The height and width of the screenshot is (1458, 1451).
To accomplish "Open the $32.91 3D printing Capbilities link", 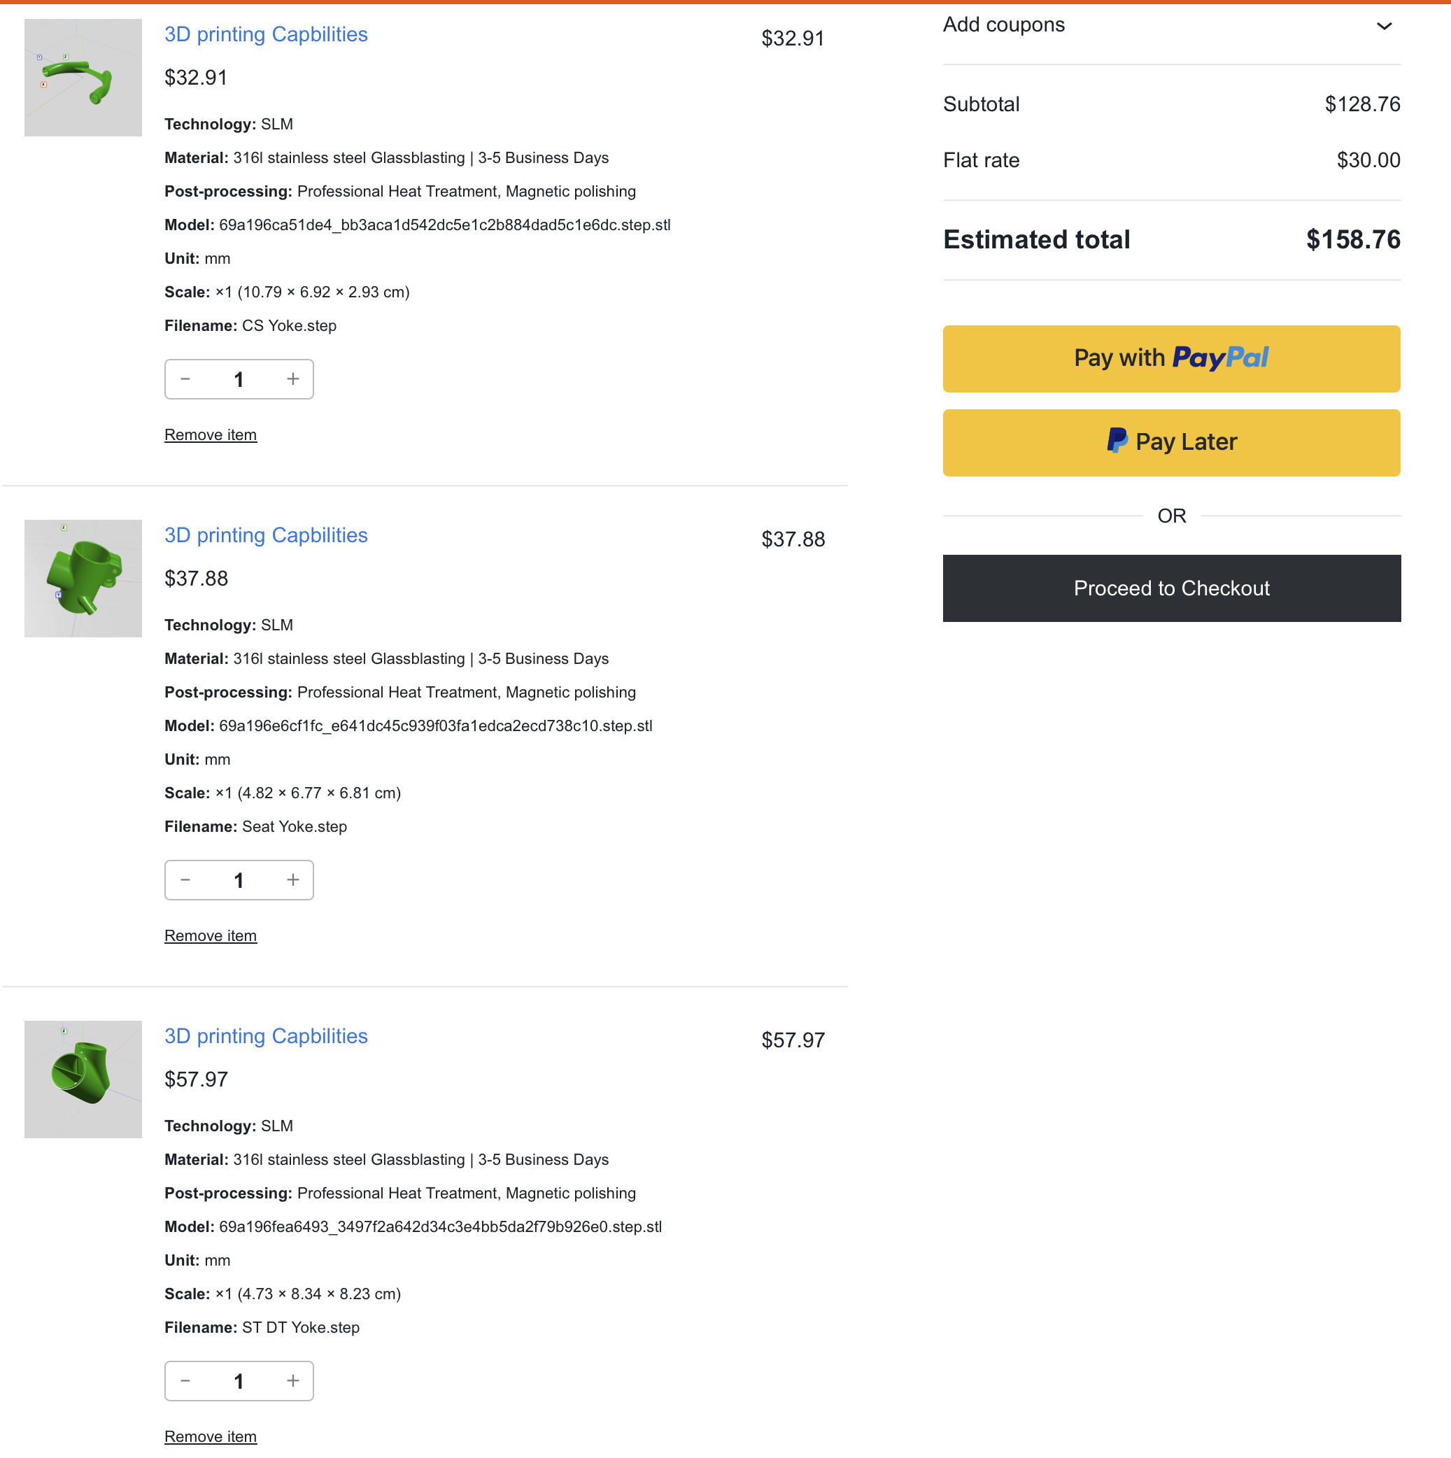I will coord(266,35).
